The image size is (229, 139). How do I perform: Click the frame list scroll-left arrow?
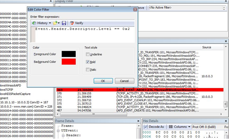58,114
